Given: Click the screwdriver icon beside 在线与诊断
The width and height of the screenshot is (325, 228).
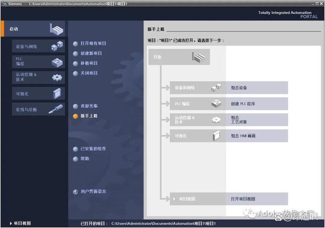Looking at the screenshot, I should point(56,109).
